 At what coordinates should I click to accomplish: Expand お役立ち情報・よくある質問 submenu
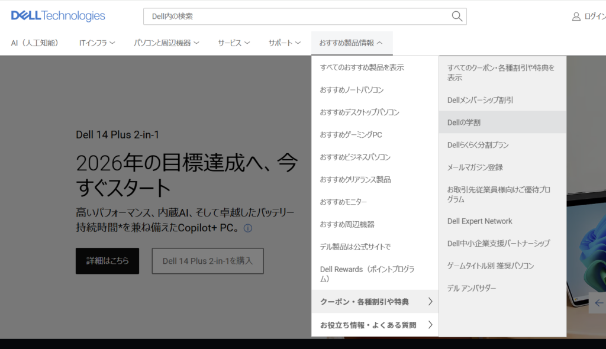pyautogui.click(x=375, y=325)
